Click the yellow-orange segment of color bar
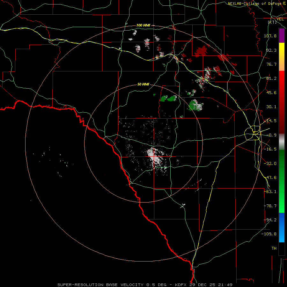 282,57
